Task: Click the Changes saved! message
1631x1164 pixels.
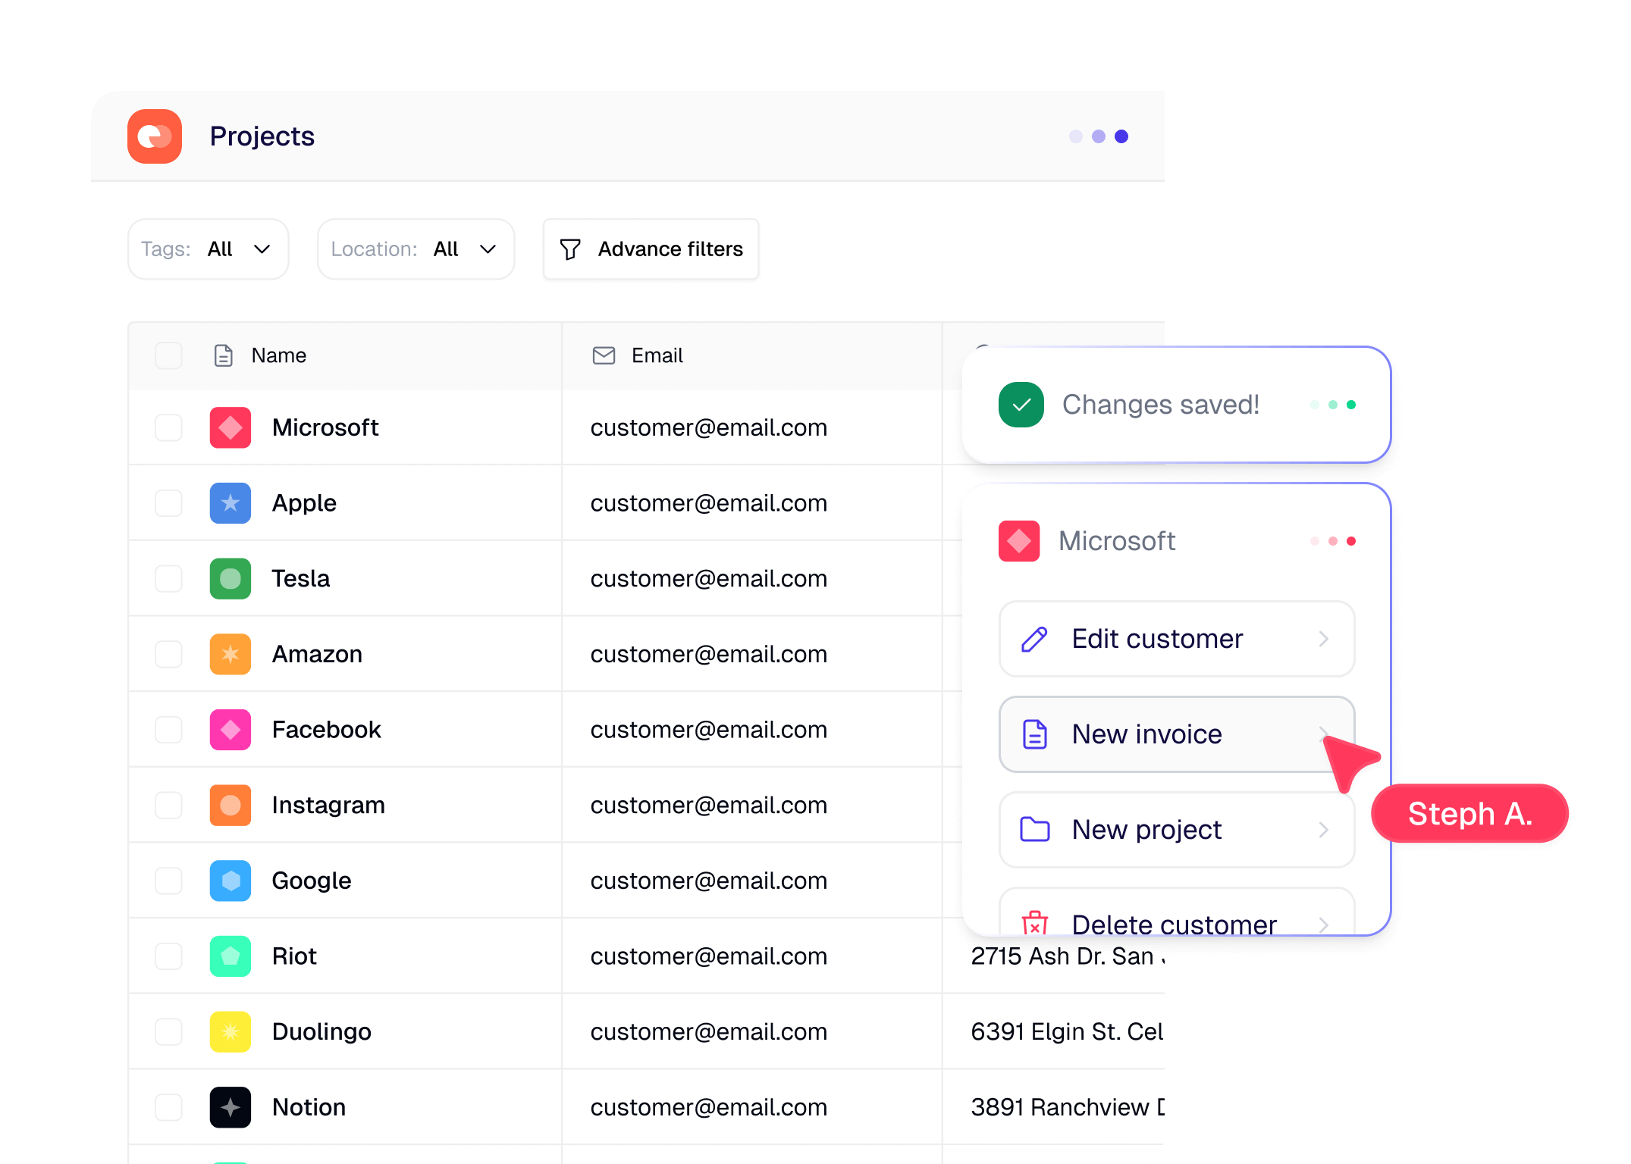Action: click(1161, 405)
